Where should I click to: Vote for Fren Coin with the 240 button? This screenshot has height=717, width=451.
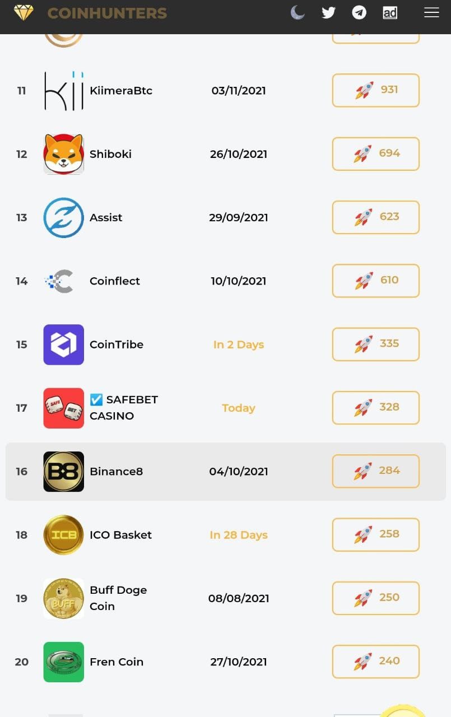pyautogui.click(x=376, y=662)
